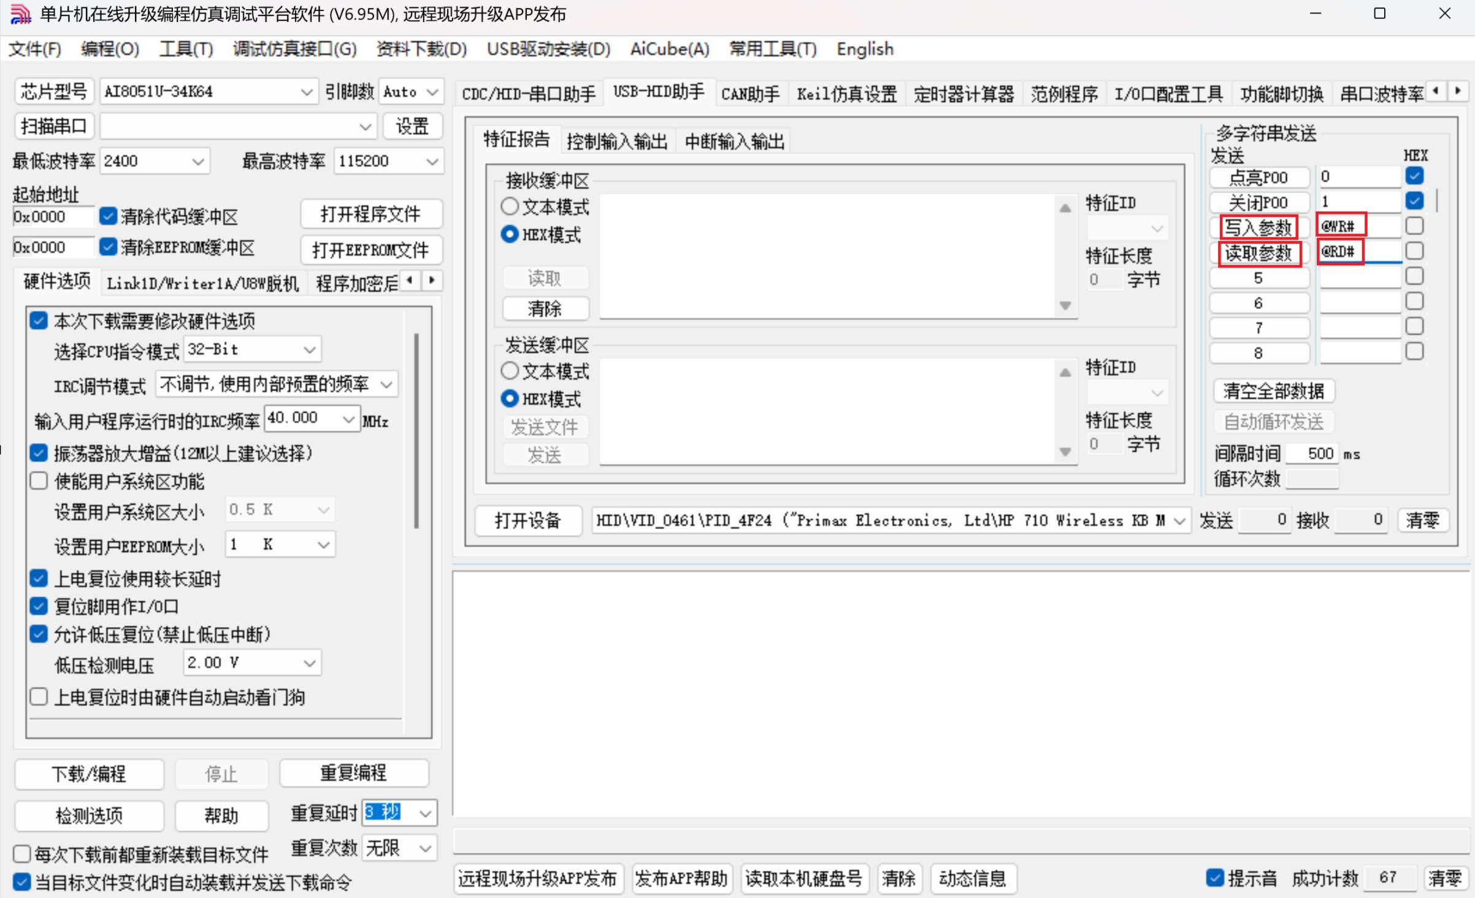Uncheck 清除代码缓冲区 checkbox
Screen dimensions: 1475x898
[108, 216]
